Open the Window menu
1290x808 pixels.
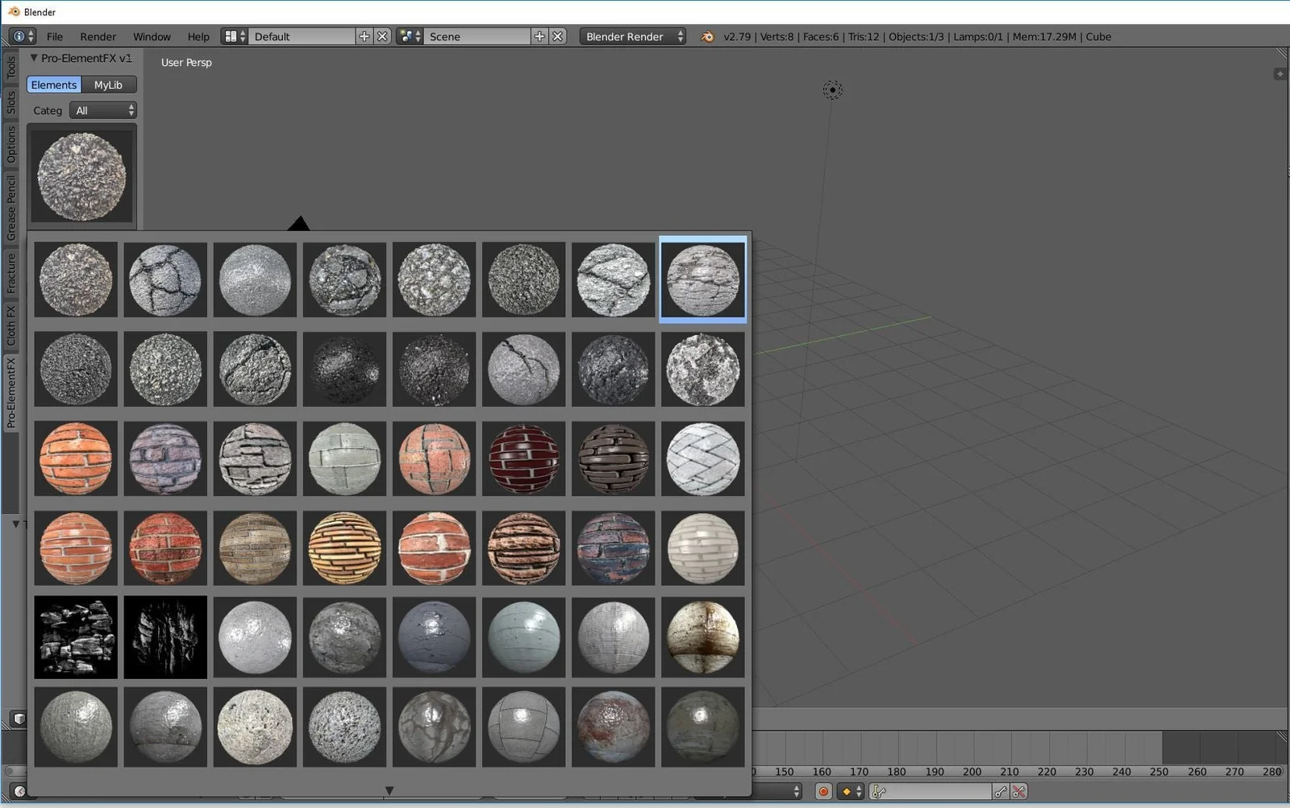pos(152,36)
